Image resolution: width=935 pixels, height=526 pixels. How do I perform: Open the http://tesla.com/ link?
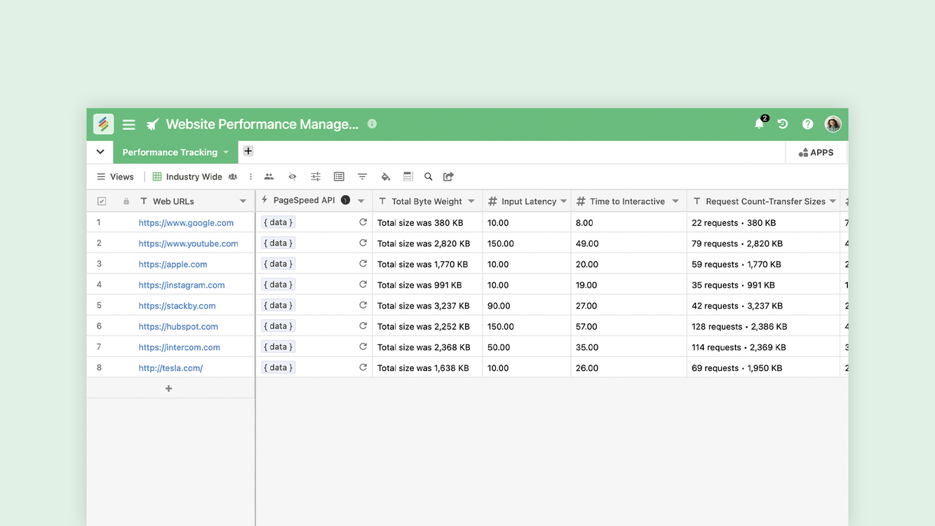click(x=170, y=367)
